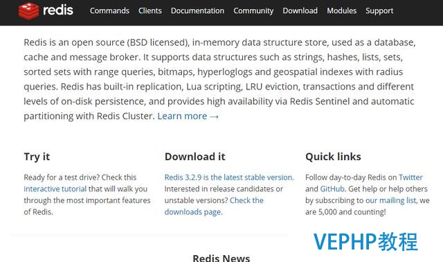Open the Commands menu item
The height and width of the screenshot is (262, 443).
[109, 11]
